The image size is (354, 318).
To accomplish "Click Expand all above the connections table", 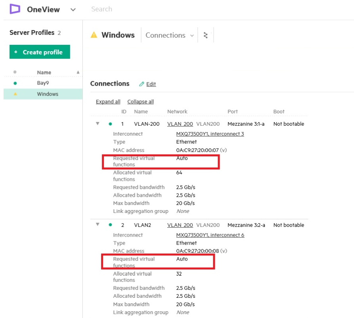I will 108,102.
